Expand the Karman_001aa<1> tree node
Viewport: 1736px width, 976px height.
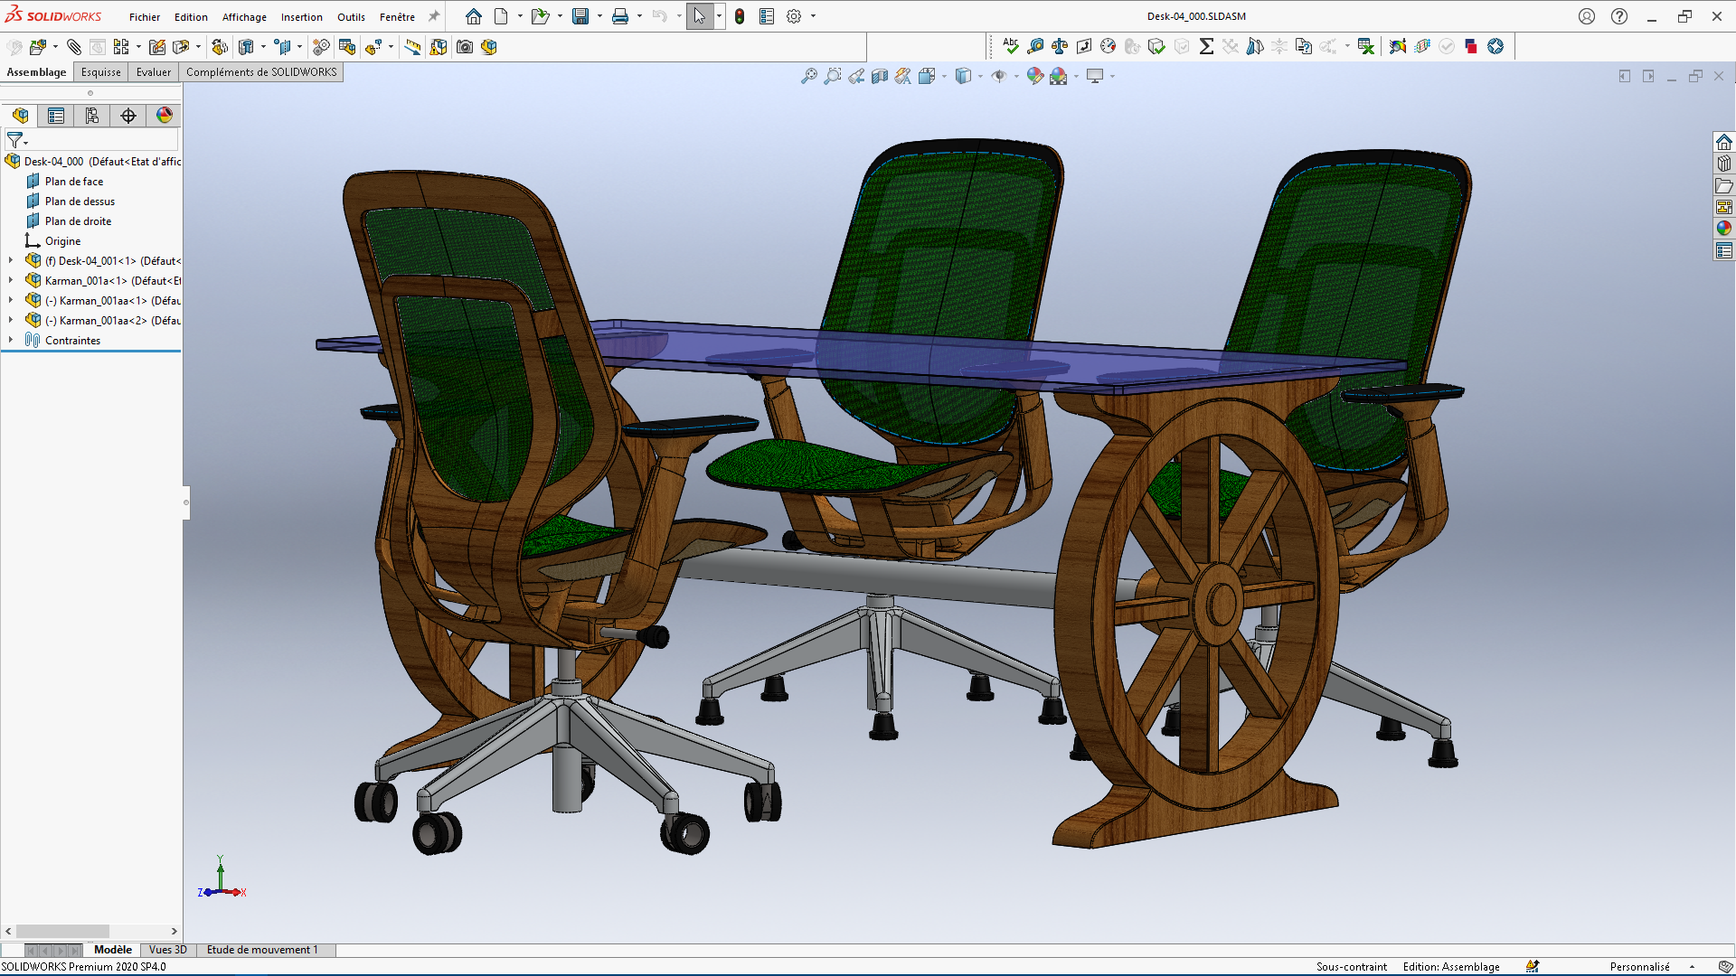pyautogui.click(x=11, y=300)
